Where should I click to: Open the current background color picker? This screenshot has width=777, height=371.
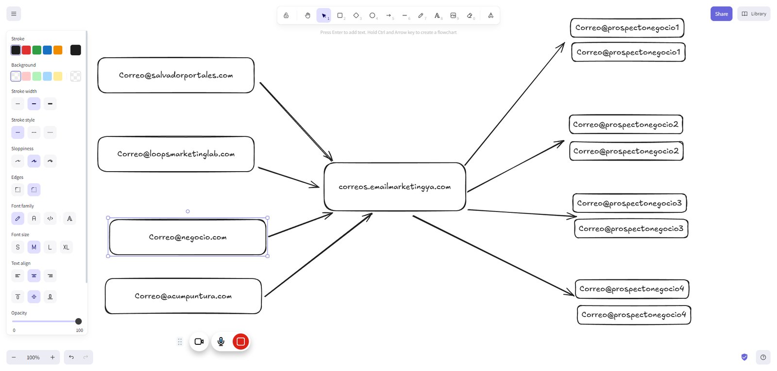[x=75, y=76]
